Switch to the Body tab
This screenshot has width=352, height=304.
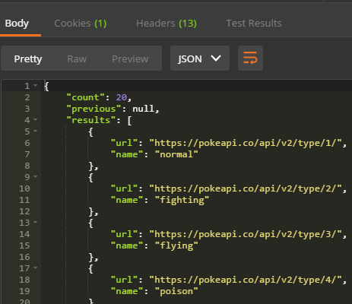pos(17,24)
